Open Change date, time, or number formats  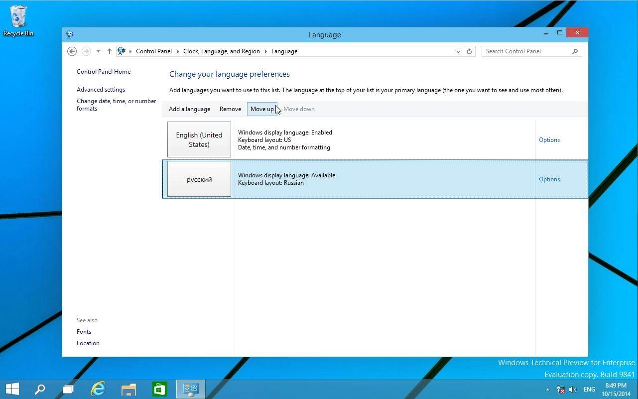(x=116, y=105)
